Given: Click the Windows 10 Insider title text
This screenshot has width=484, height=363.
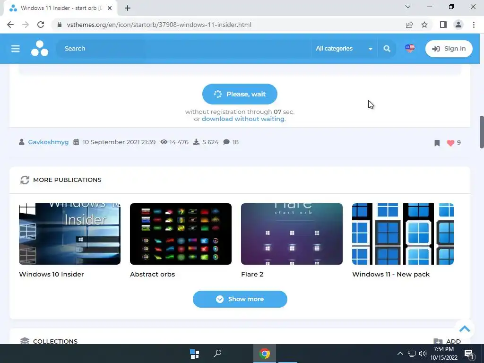Looking at the screenshot, I should click(51, 274).
